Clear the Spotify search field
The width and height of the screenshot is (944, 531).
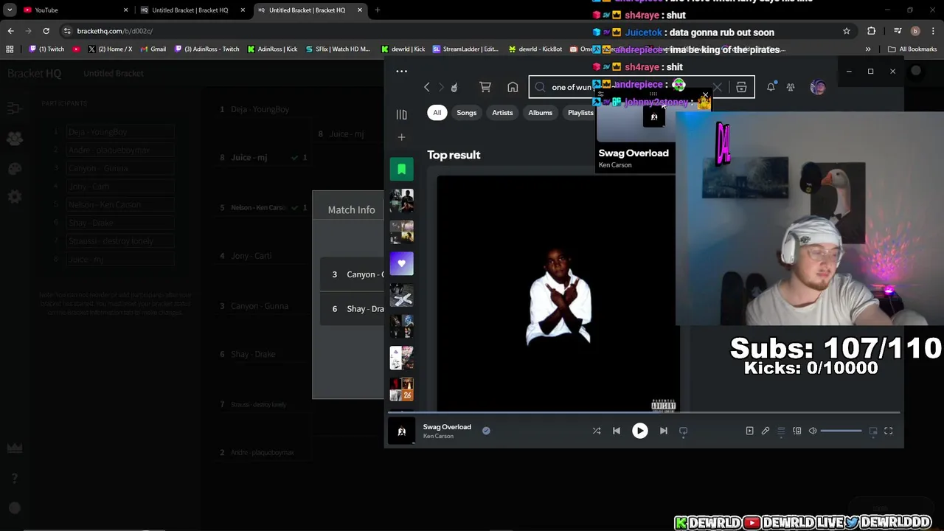(717, 87)
